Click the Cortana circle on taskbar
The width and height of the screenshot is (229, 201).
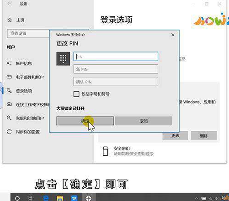point(17,198)
